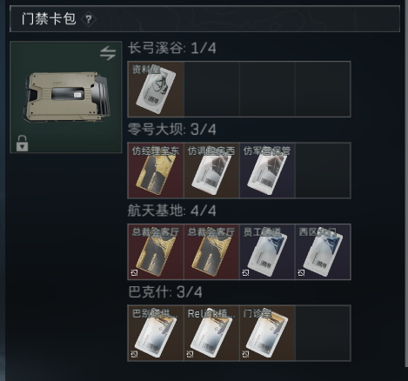Screen dimensions: 408x381
Task: Click the empty fourth slot in 巴克什
Action: pos(323,333)
